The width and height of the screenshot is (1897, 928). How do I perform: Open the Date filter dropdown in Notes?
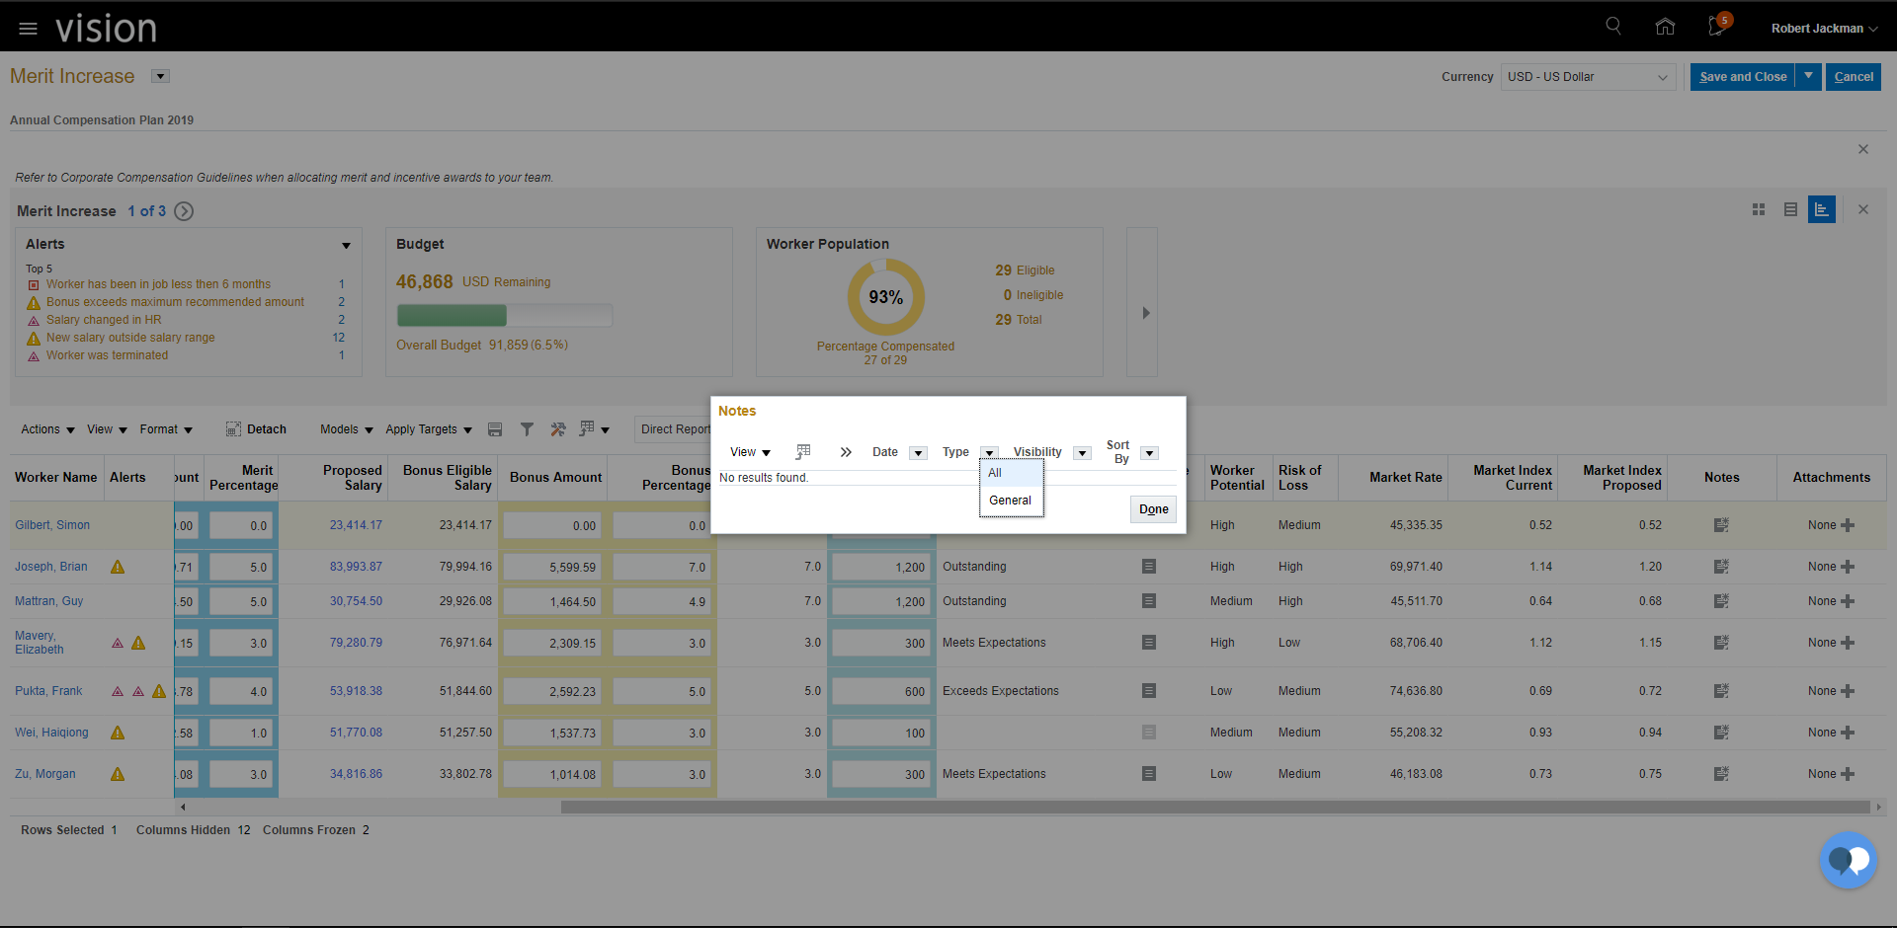tap(918, 453)
